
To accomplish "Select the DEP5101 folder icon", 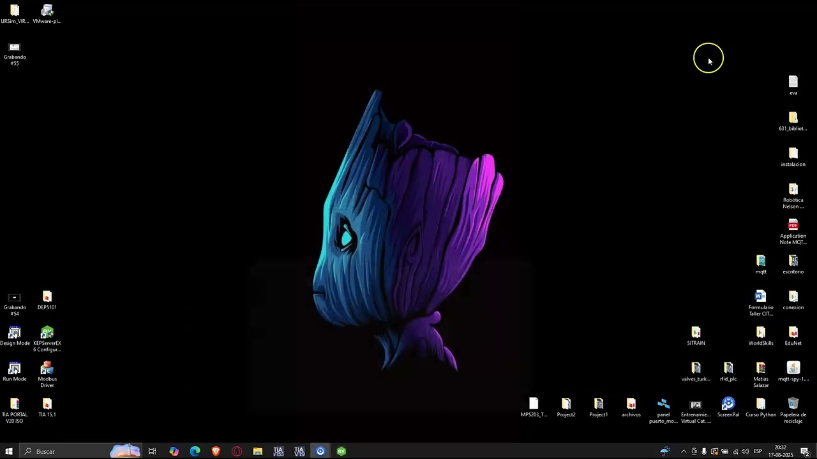I will (47, 301).
